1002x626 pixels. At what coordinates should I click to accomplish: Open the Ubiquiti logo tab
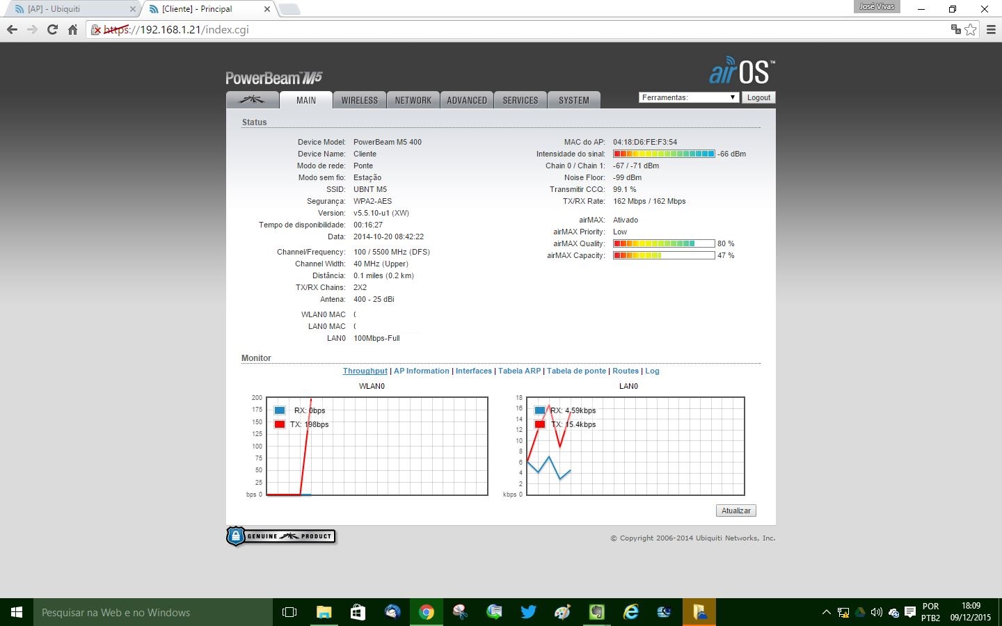[x=253, y=100]
